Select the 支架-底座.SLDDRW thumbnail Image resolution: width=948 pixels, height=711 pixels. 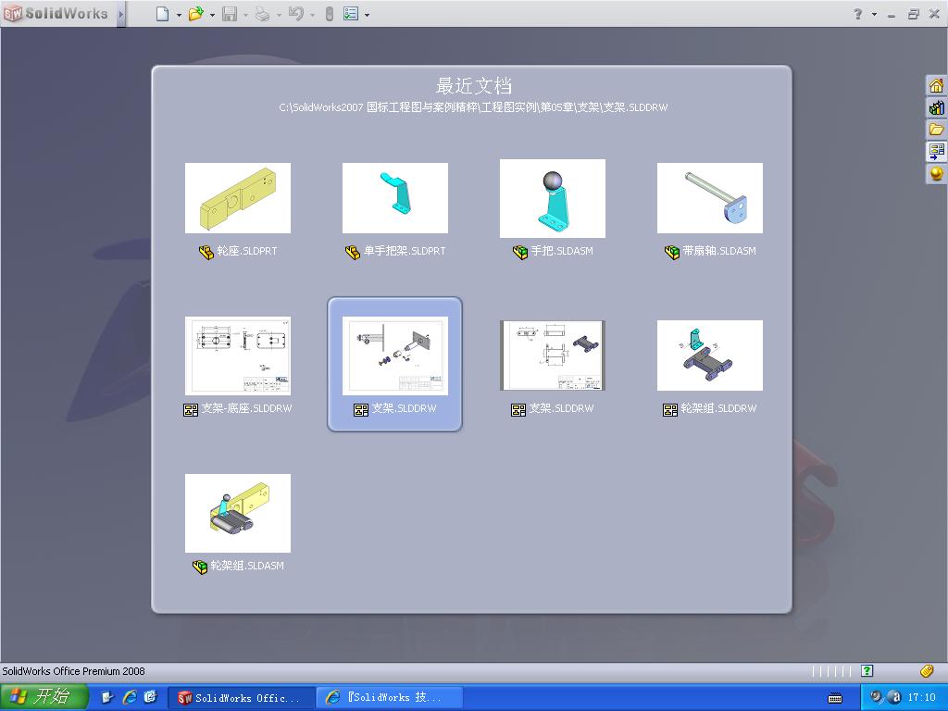pyautogui.click(x=238, y=355)
